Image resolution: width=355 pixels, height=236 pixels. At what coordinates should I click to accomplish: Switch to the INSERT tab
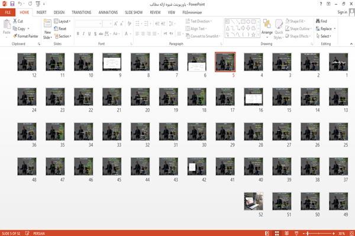41,12
